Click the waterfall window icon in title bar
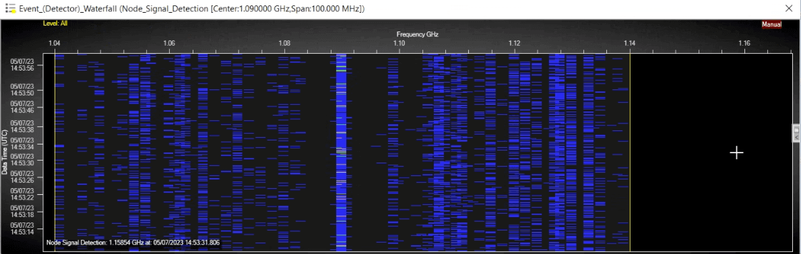 click(10, 8)
